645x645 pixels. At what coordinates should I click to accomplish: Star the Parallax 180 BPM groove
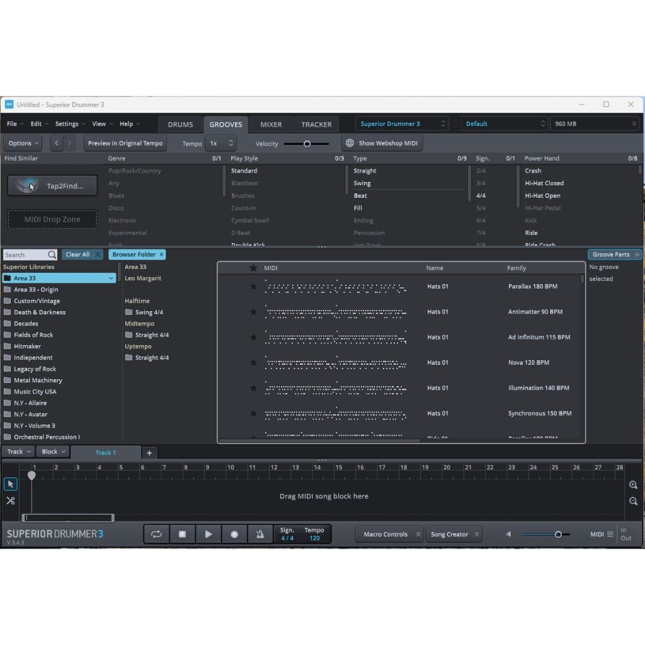point(253,287)
